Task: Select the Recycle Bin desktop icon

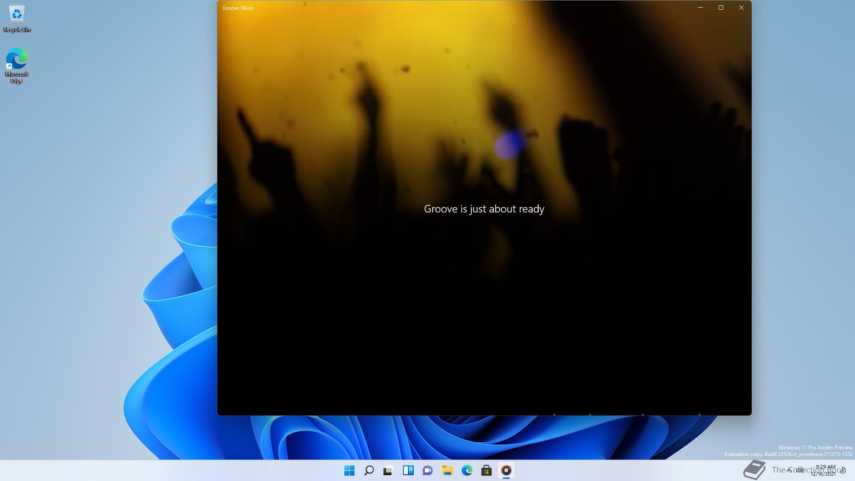Action: coord(17,19)
